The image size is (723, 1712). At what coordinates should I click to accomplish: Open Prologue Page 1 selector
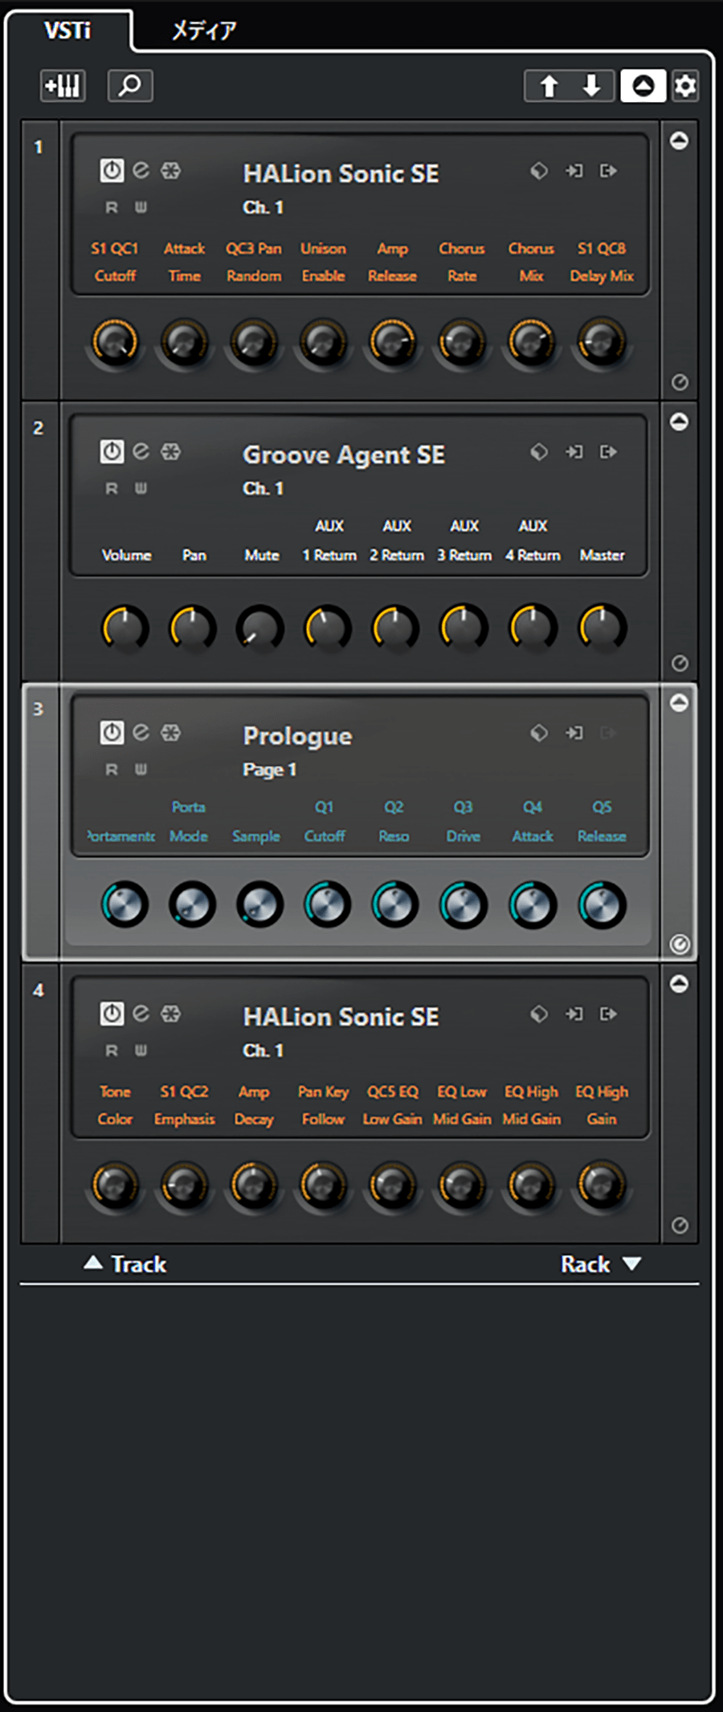tap(270, 770)
